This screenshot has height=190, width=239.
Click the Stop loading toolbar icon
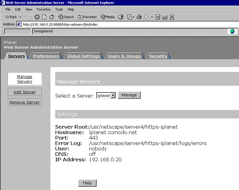37,17
